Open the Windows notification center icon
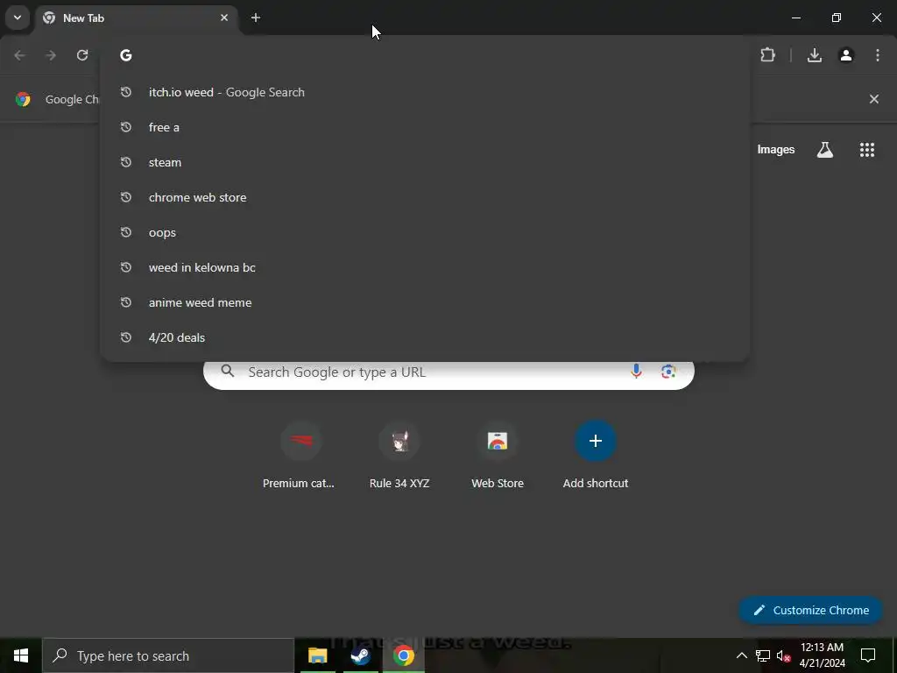 click(x=868, y=655)
